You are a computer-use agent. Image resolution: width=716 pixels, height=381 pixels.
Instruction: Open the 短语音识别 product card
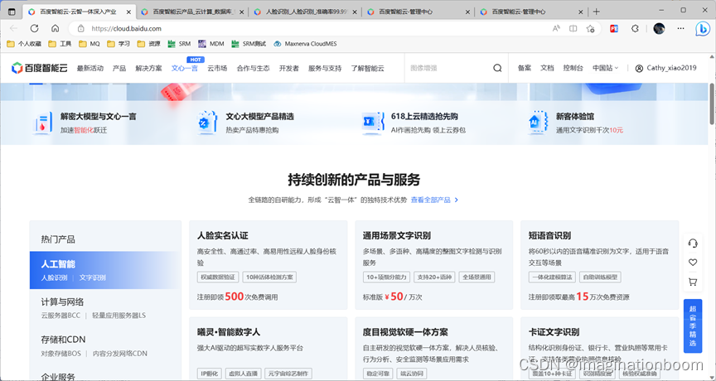[x=599, y=265]
